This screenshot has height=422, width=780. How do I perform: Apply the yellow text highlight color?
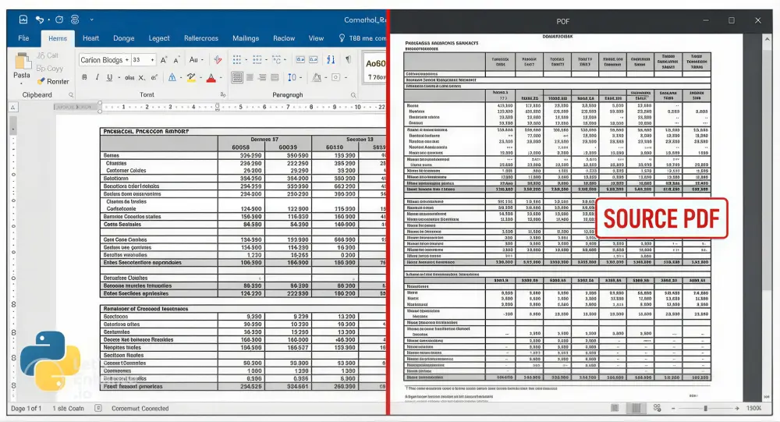[x=190, y=77]
